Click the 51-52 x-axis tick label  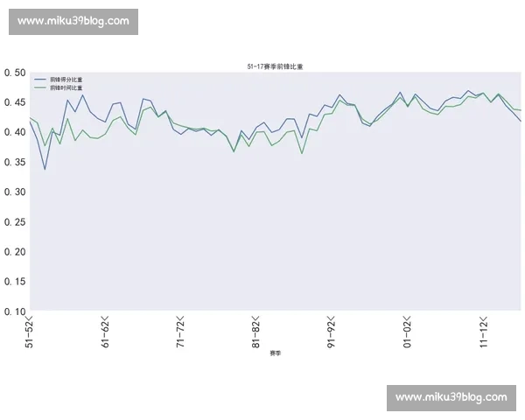pyautogui.click(x=29, y=332)
